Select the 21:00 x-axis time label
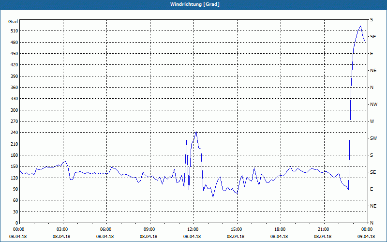 pos(323,229)
